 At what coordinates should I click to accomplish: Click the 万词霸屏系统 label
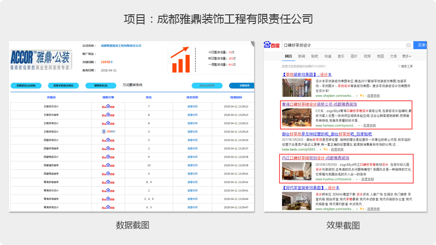point(132,85)
